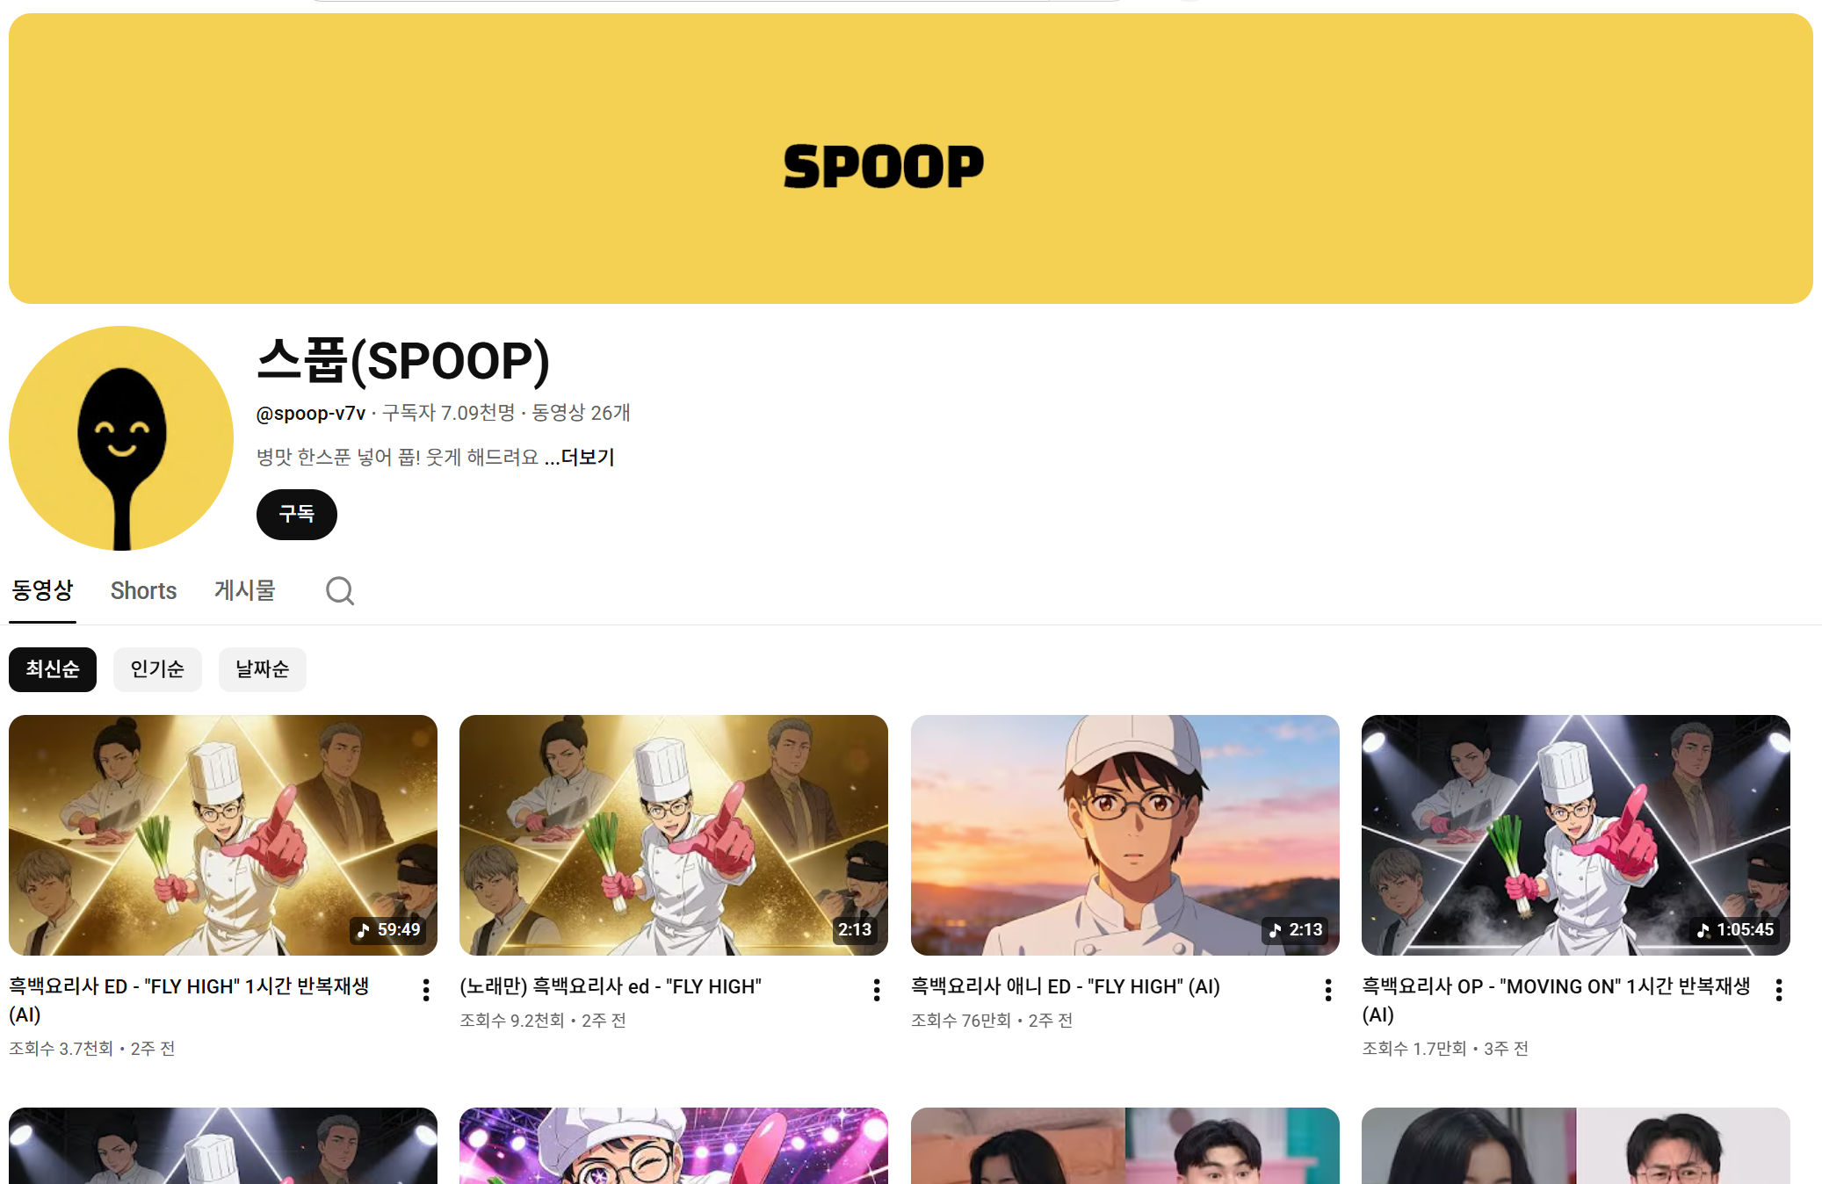Viewport: 1822px width, 1184px height.
Task: Open the sunset chef 2:13 thumbnail
Action: [x=1125, y=835]
